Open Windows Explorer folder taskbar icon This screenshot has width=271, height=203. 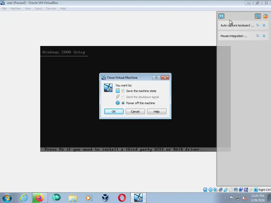(x=73, y=198)
